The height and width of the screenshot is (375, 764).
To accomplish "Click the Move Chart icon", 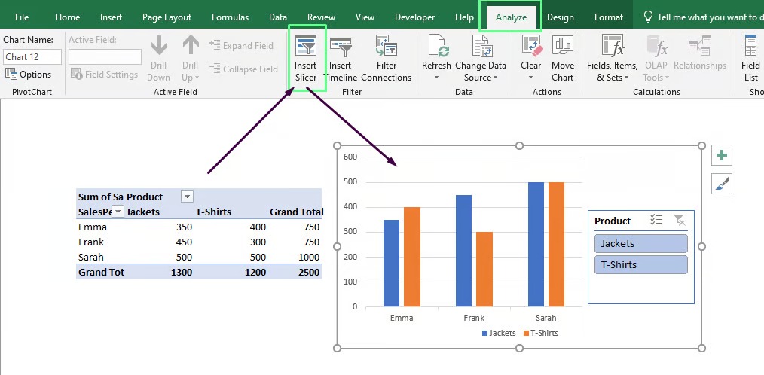I will (x=562, y=47).
